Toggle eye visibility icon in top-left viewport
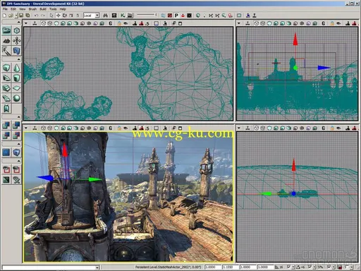Screen dimensions: 361x271 [x=126, y=23]
